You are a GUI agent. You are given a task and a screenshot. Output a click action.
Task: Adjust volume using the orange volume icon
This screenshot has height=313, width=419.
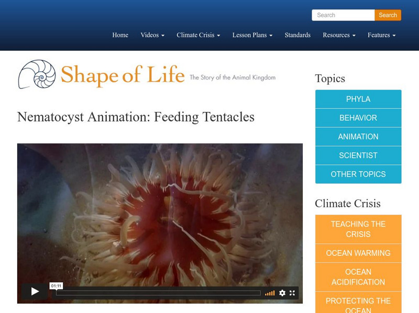point(270,293)
